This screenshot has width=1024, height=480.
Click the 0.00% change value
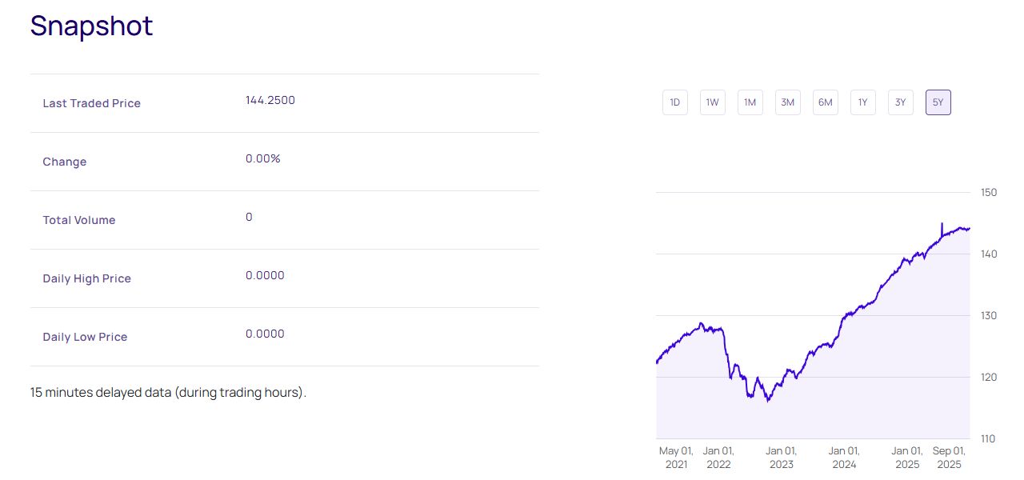(x=262, y=158)
